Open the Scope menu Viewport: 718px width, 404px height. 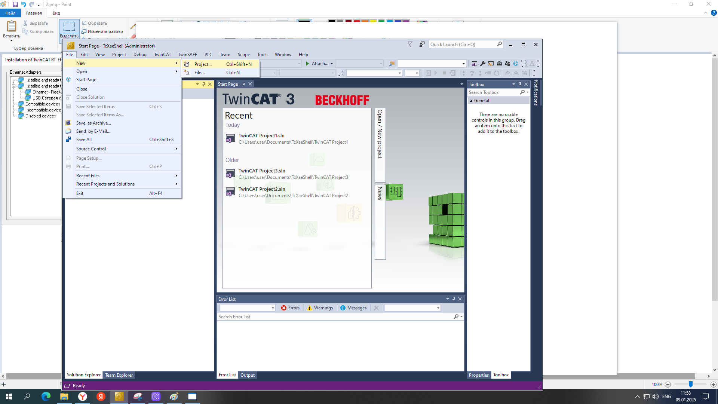(x=244, y=55)
